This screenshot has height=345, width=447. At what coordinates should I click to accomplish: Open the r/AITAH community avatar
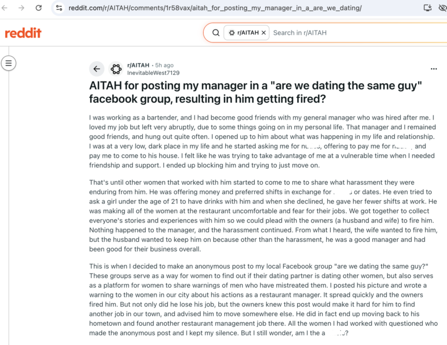pyautogui.click(x=116, y=69)
